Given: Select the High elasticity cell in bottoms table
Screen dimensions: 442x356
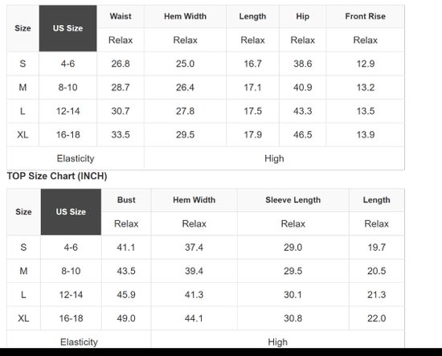Looking at the screenshot, I should coord(274,158).
